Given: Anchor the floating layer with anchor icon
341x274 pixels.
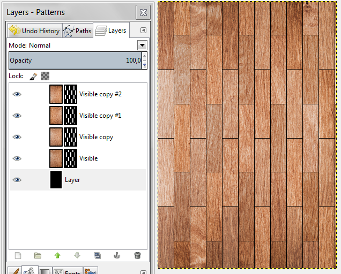Looking at the screenshot, I should 117,256.
